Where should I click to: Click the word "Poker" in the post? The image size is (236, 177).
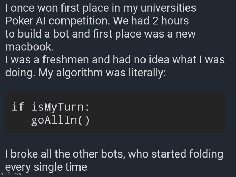point(17,21)
